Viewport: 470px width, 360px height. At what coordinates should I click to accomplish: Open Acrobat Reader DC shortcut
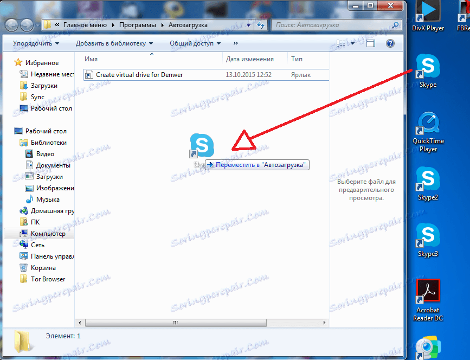428,300
